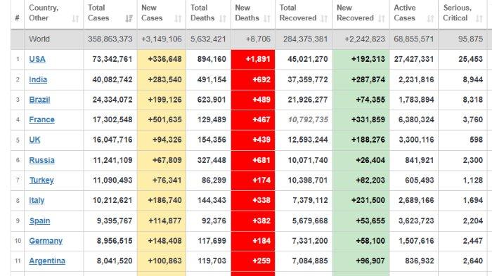Screen dimensions: 492x276
Task: Open France country details
Action: tap(41, 120)
